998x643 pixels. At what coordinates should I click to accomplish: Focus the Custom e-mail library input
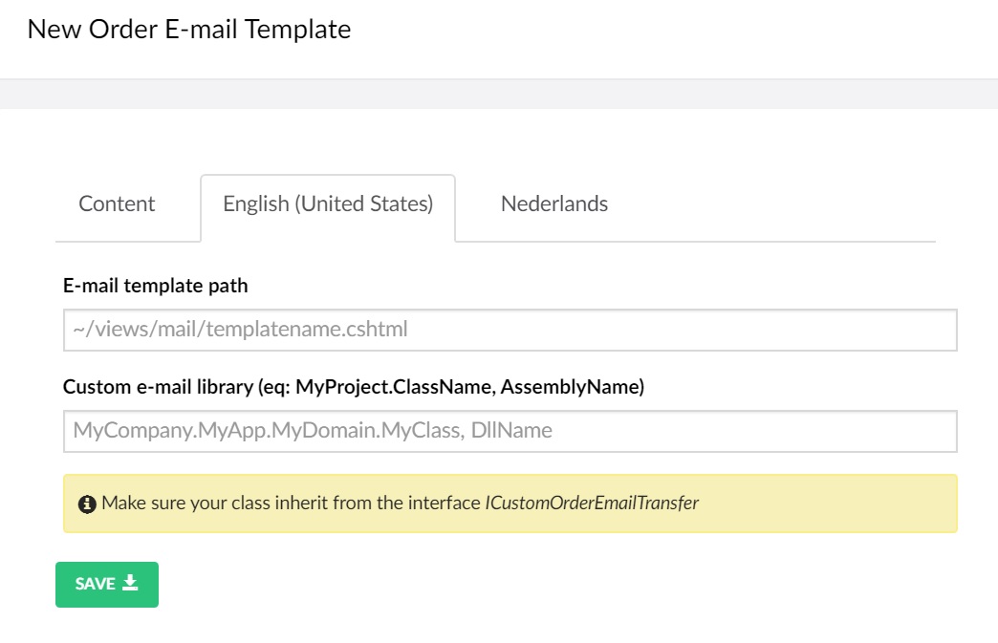[510, 431]
